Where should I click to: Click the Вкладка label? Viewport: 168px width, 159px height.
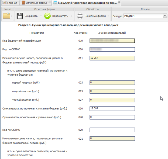click(x=117, y=16)
